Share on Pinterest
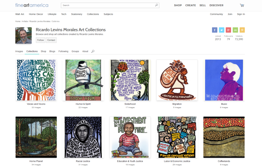The height and width of the screenshot is (168, 262). click(x=242, y=30)
